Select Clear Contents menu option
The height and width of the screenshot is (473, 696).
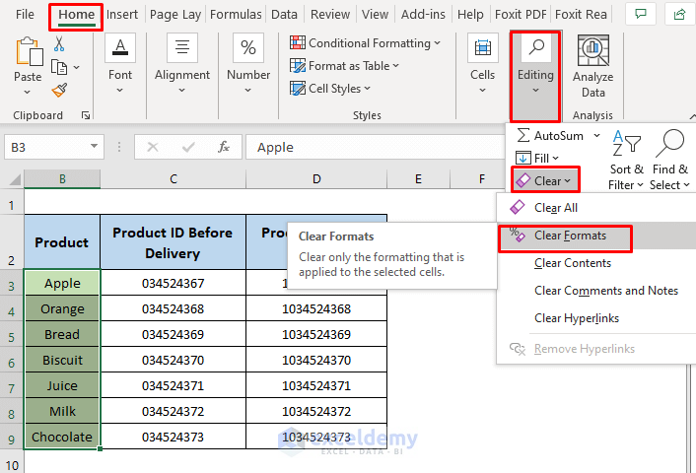click(x=573, y=263)
